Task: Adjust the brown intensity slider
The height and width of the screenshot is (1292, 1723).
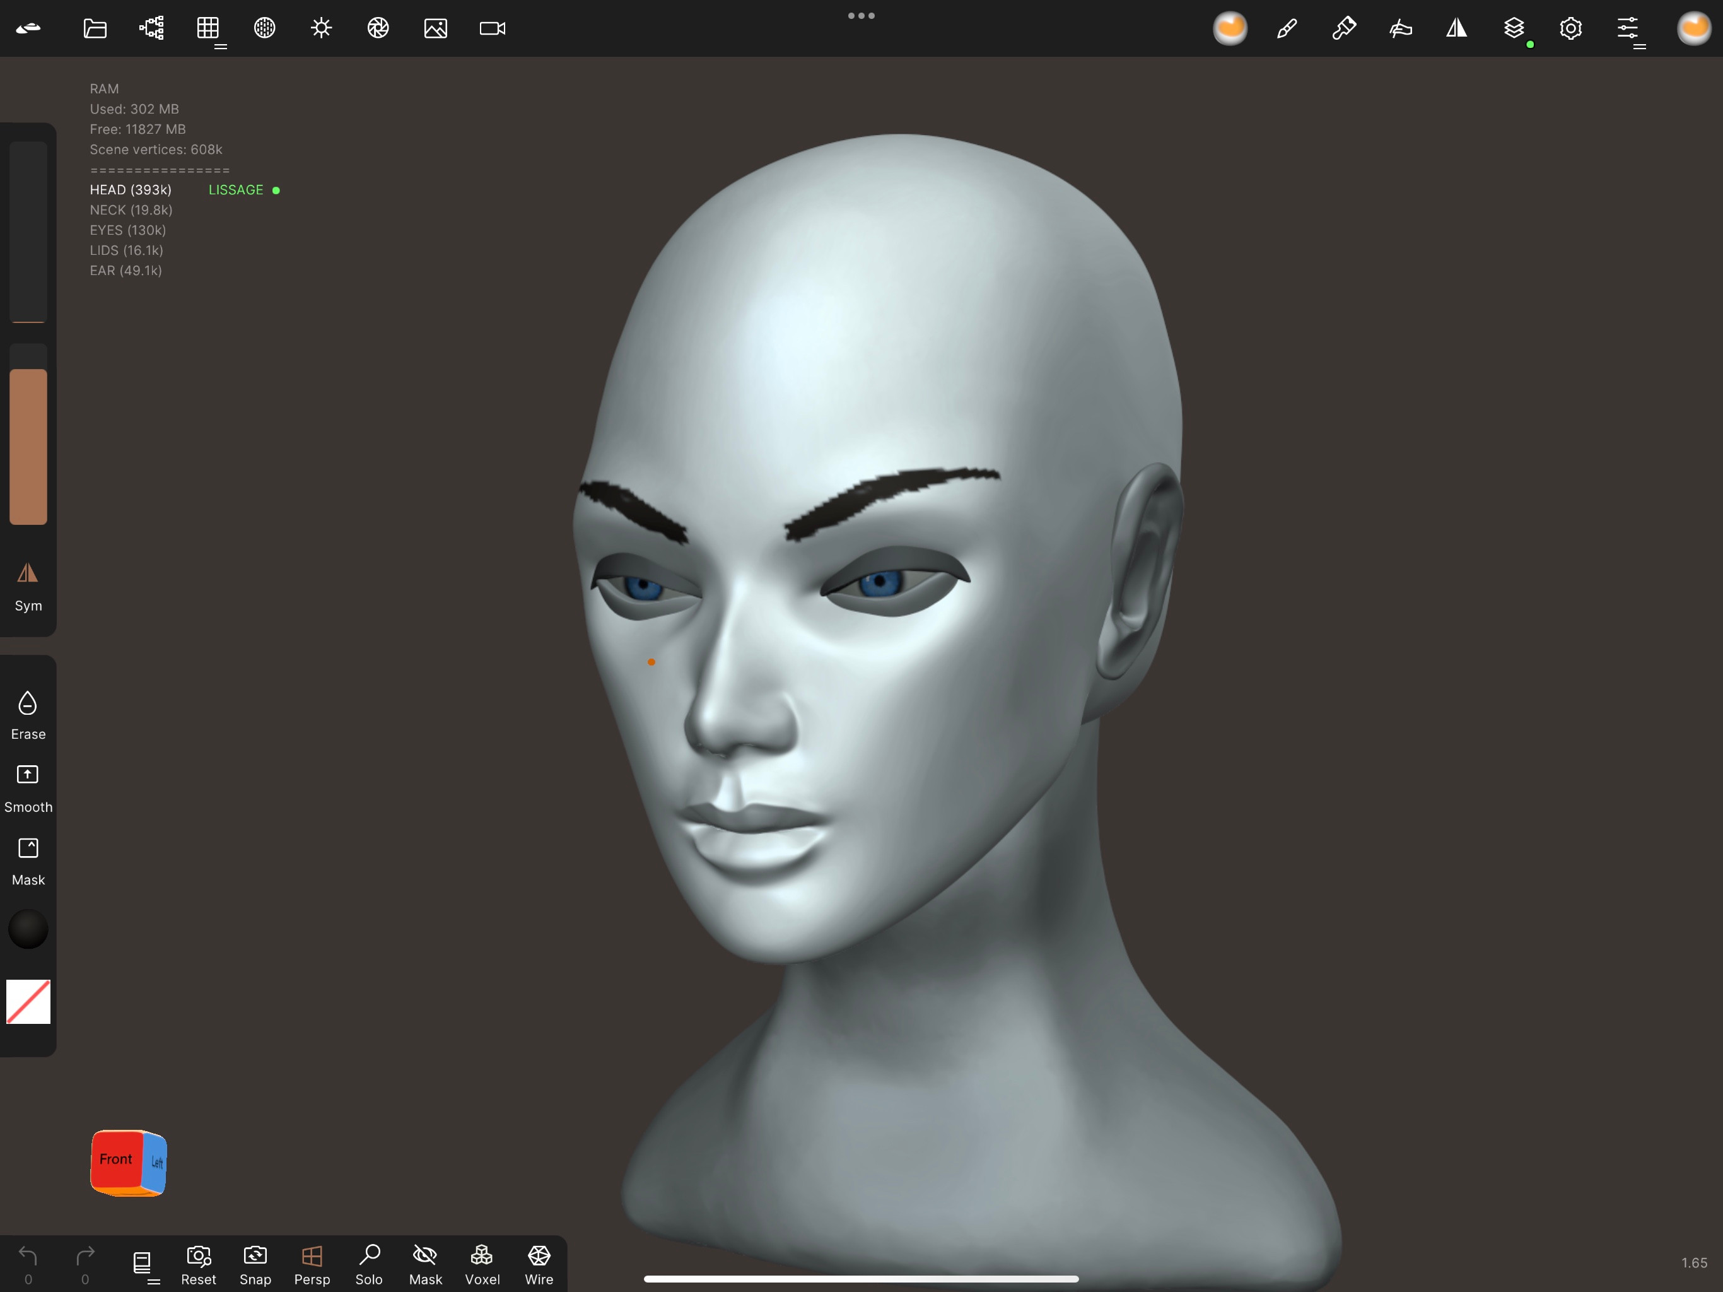Action: [28, 435]
